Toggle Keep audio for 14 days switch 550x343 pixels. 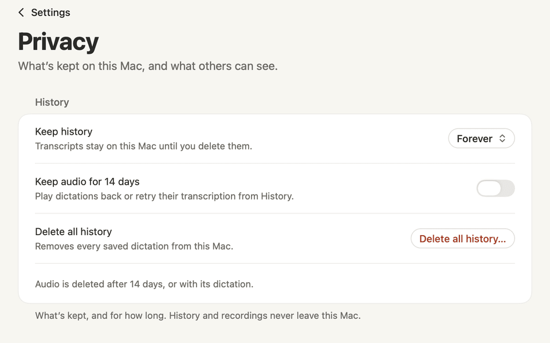click(495, 189)
